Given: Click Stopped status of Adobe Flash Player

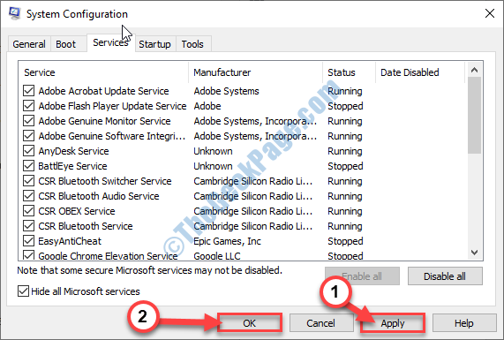Looking at the screenshot, I should click(x=345, y=106).
